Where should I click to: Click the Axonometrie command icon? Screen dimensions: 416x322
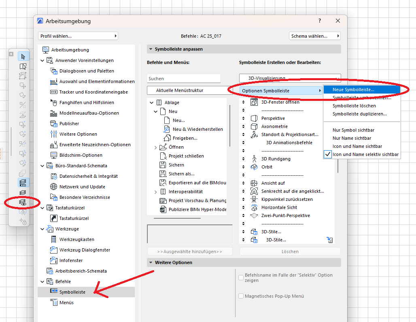click(254, 127)
